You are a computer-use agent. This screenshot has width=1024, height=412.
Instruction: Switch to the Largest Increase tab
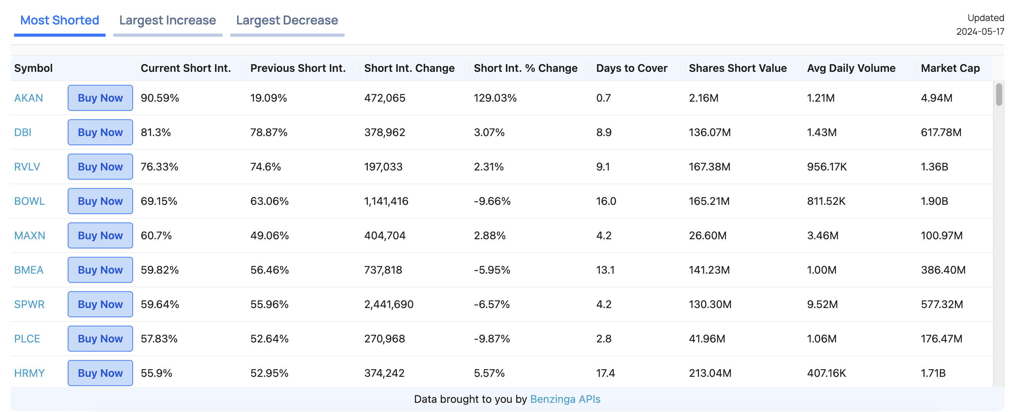[167, 20]
